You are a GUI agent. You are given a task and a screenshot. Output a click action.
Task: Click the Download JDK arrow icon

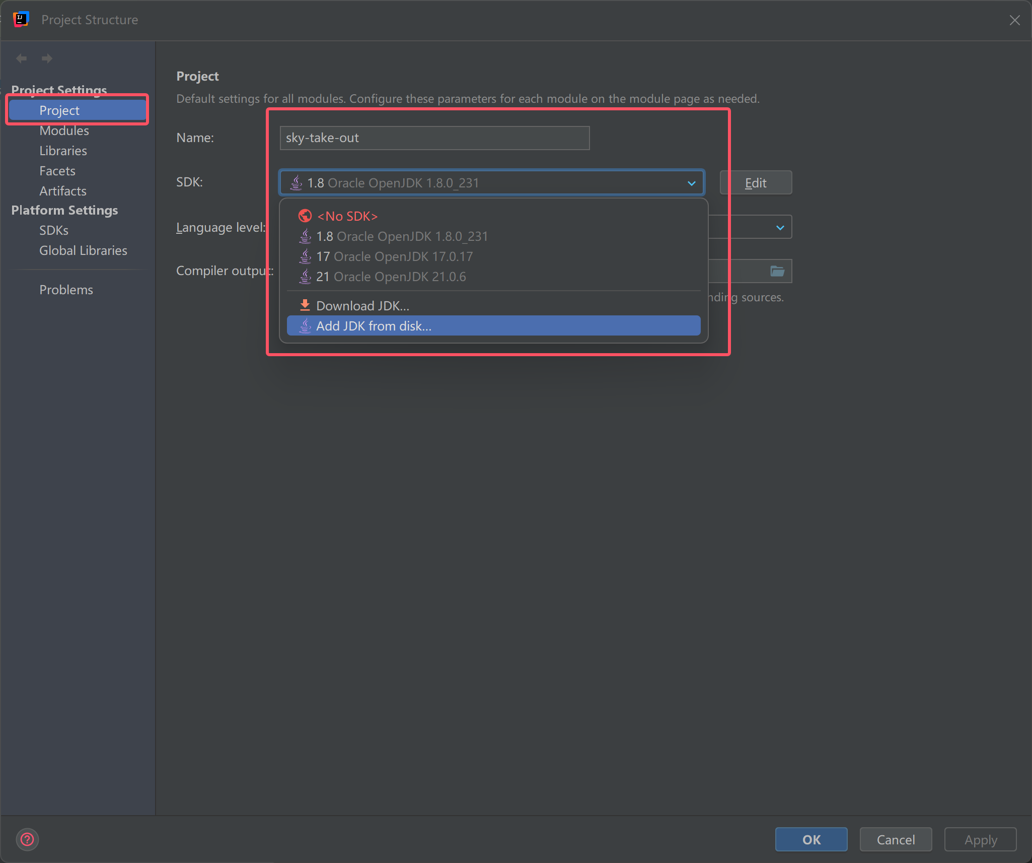(305, 305)
